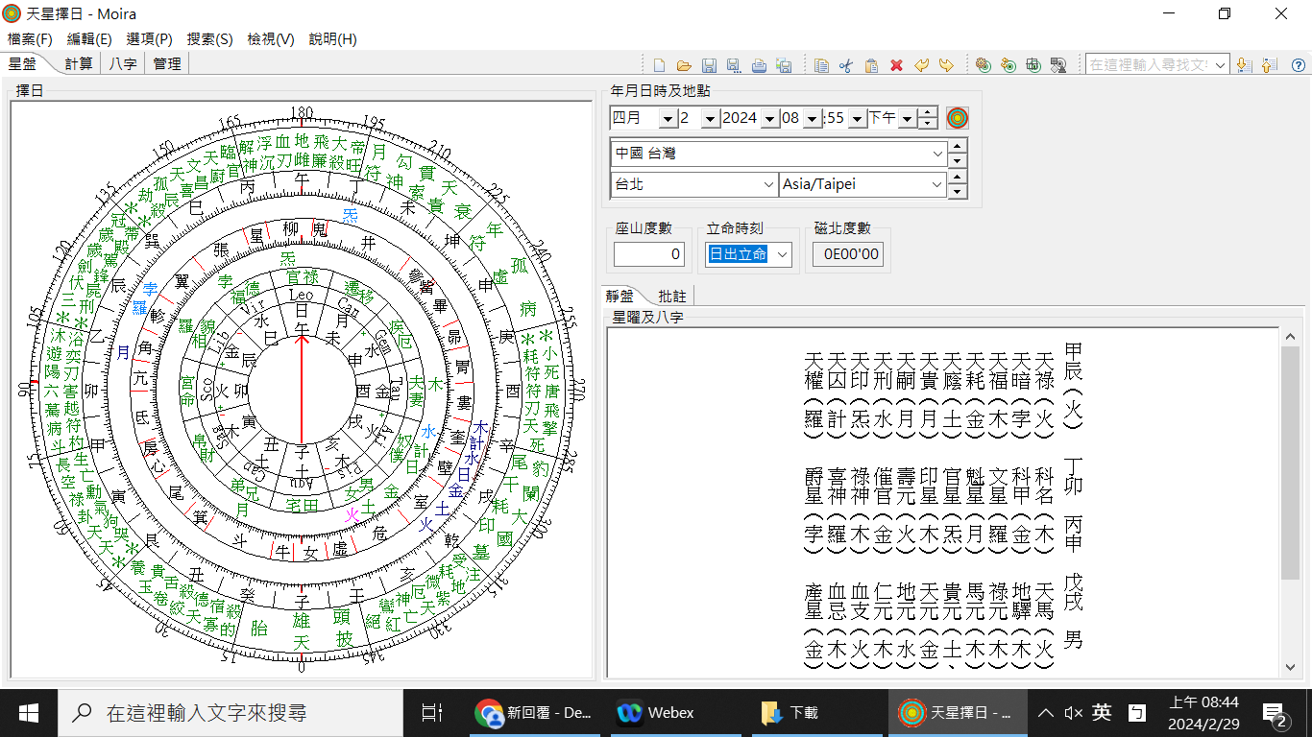The image size is (1312, 737).
Task: Open Webex from the taskbar
Action: click(657, 713)
